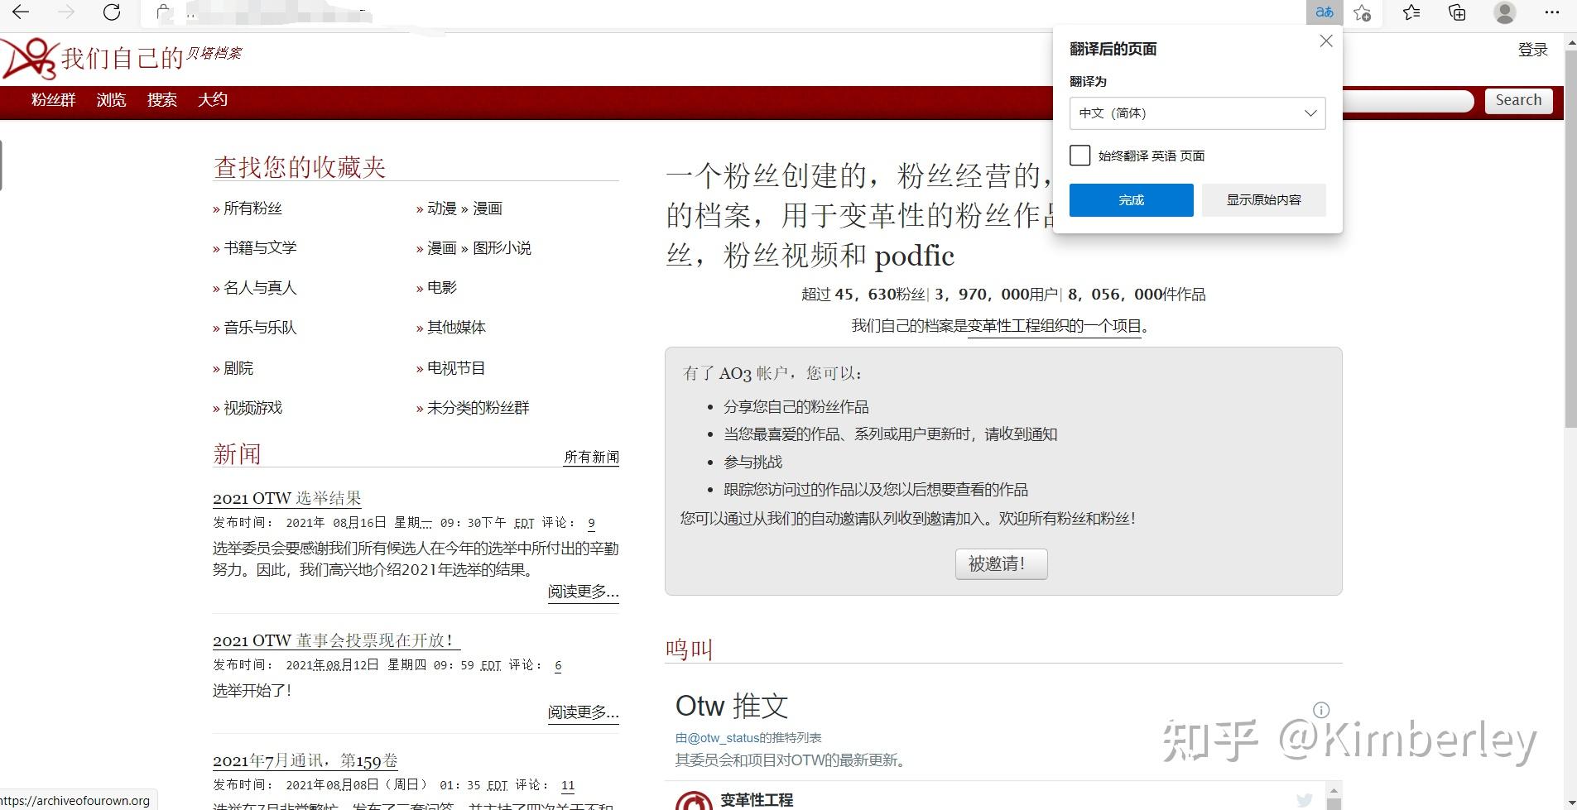Enable always translate English pages checkbox

[x=1079, y=156]
